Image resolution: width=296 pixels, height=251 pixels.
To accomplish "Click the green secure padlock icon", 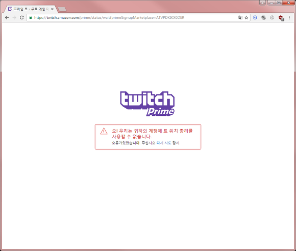I will click(31, 17).
